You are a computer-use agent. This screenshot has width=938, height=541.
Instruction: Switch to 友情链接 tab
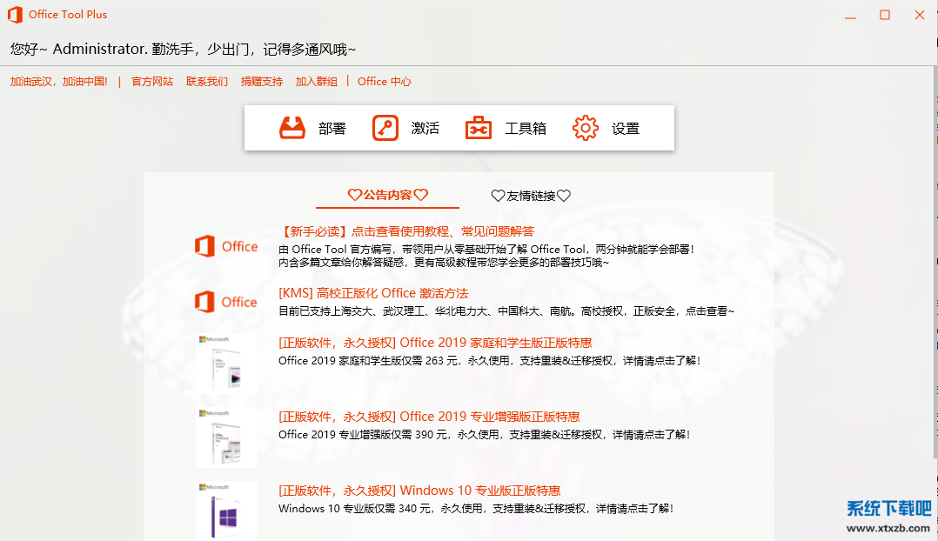(x=531, y=196)
